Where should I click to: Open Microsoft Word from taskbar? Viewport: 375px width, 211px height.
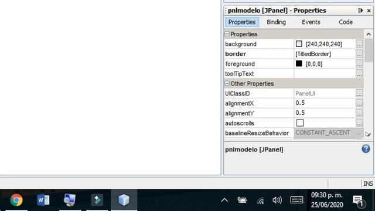click(43, 200)
